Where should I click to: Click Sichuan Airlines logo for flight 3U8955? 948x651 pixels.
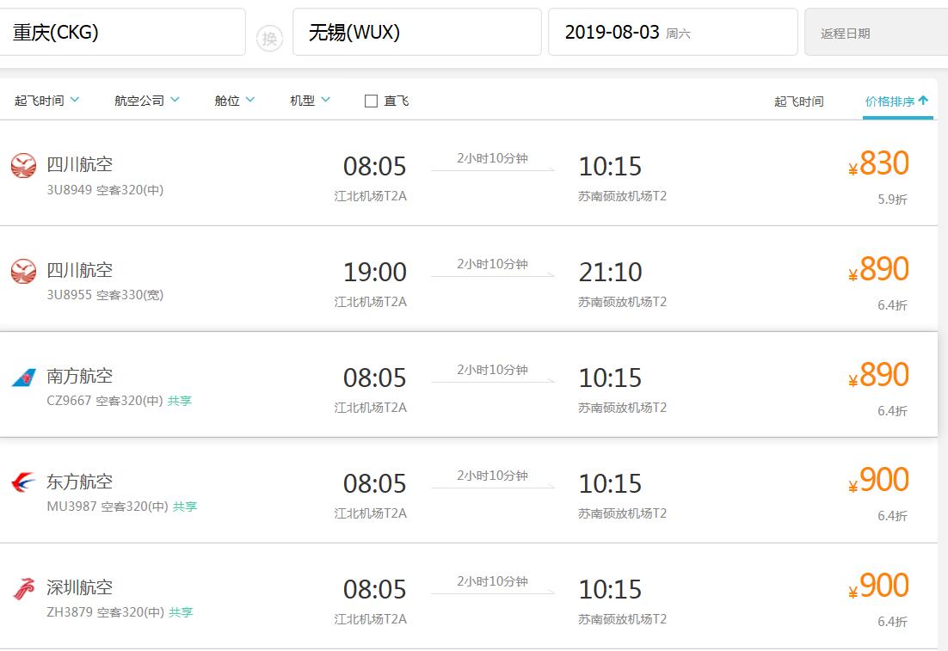click(x=23, y=272)
